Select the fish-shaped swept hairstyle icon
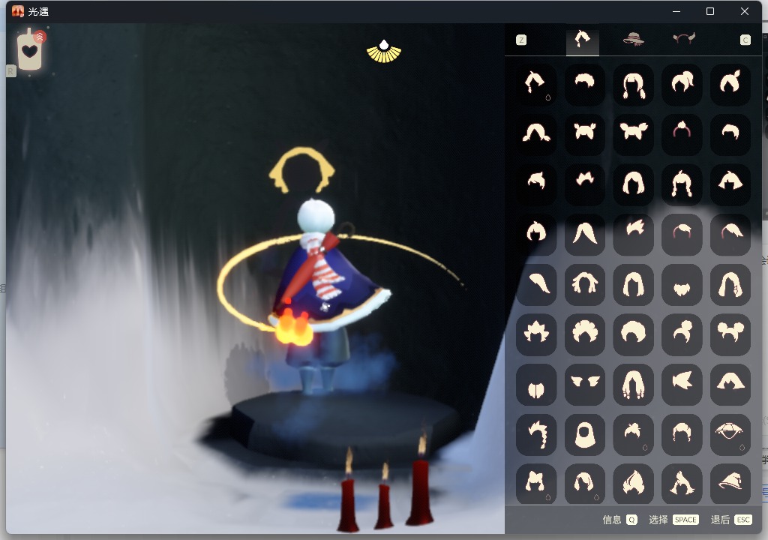This screenshot has height=540, width=768. [x=681, y=384]
